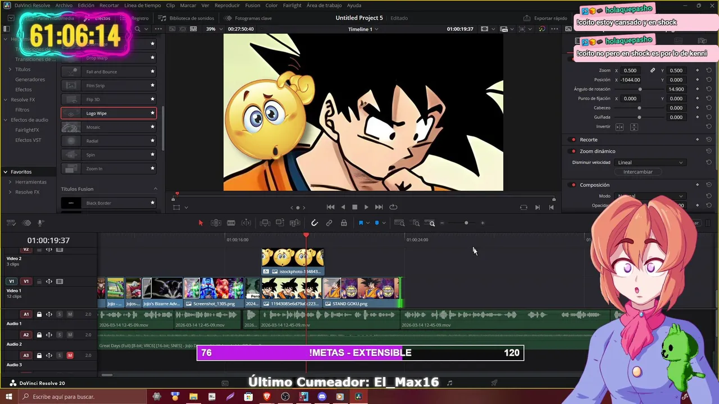Open the Línea de tiempo menu

coord(143,6)
